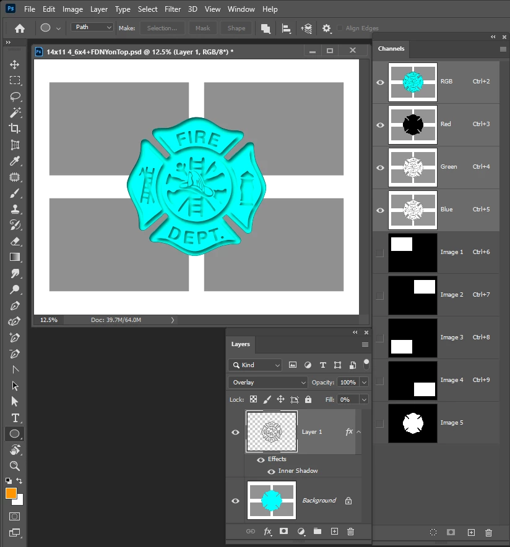The height and width of the screenshot is (547, 510).
Task: Click the Mask make button
Action: pyautogui.click(x=202, y=28)
